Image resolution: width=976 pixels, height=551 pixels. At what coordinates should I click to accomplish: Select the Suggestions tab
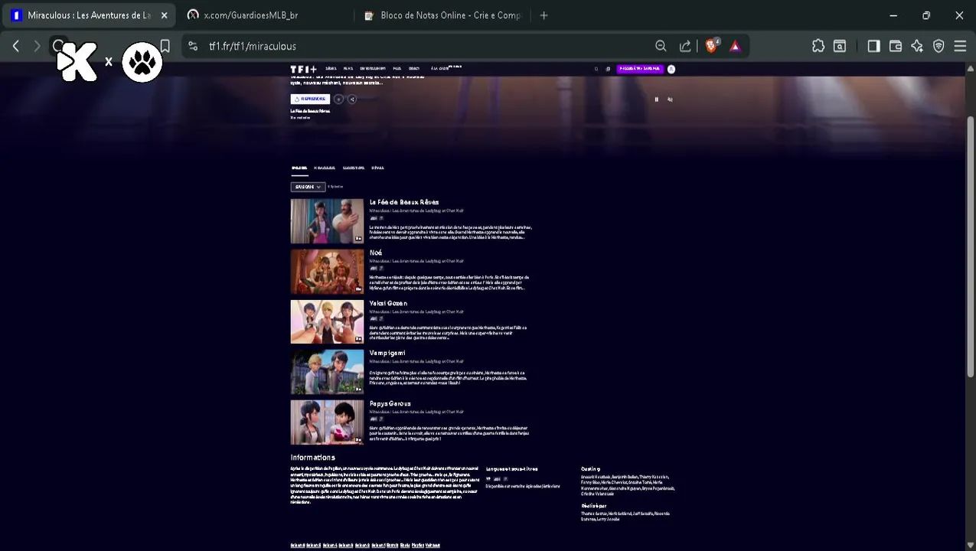point(354,168)
